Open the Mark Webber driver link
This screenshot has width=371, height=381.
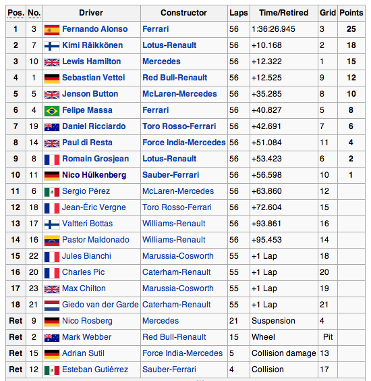(x=86, y=337)
